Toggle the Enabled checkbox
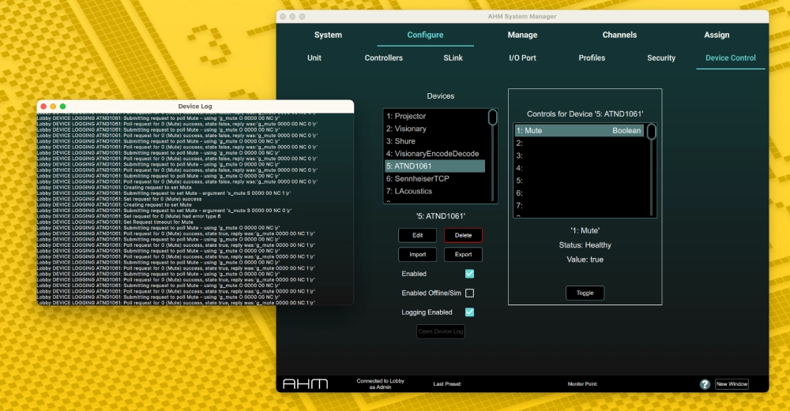 (x=469, y=274)
